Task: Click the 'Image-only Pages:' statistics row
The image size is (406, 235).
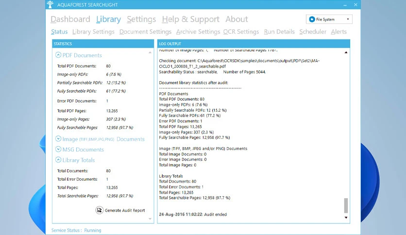Action: click(x=91, y=119)
